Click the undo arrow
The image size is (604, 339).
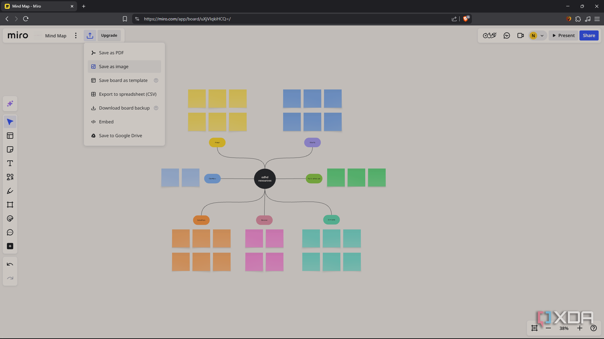coord(10,264)
